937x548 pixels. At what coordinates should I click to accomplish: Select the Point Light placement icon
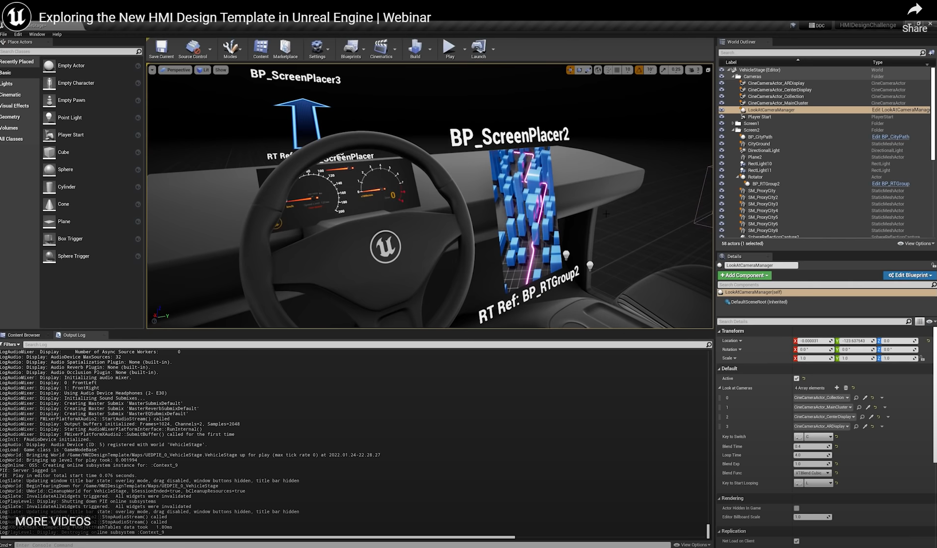pyautogui.click(x=49, y=118)
